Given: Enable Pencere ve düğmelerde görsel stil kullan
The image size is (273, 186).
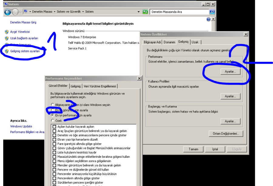Looking at the screenshot, I should pos(54,170).
